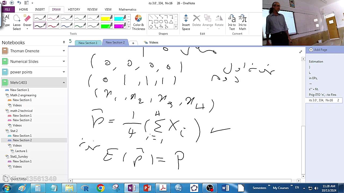Select the Lecture 1 item in notebook tree
344x193 pixels.
21,151
